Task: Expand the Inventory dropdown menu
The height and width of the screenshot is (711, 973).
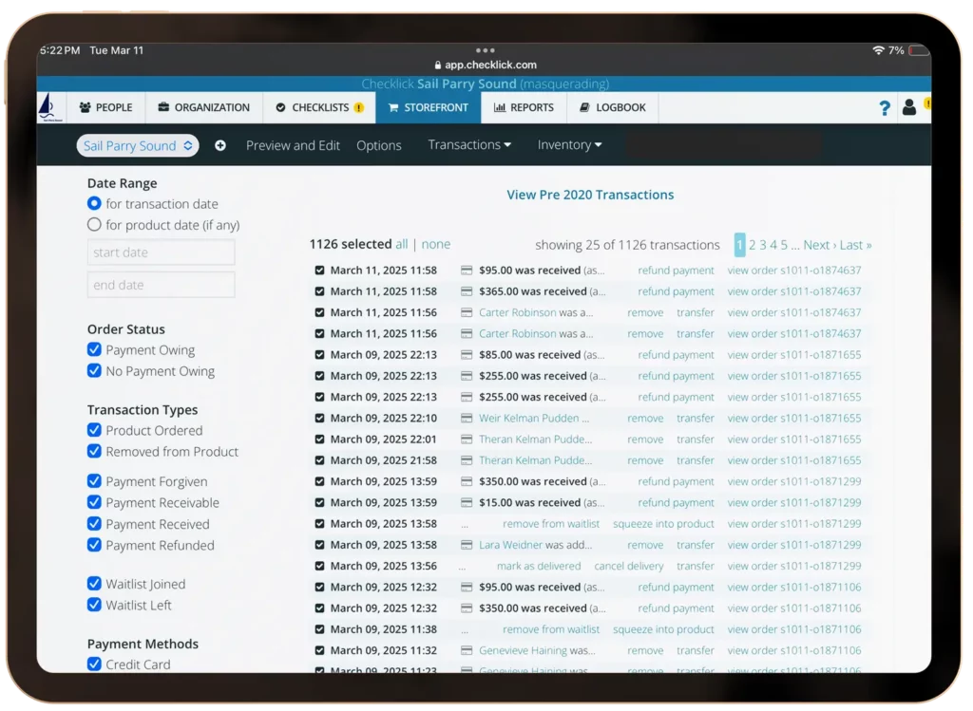Action: click(569, 145)
